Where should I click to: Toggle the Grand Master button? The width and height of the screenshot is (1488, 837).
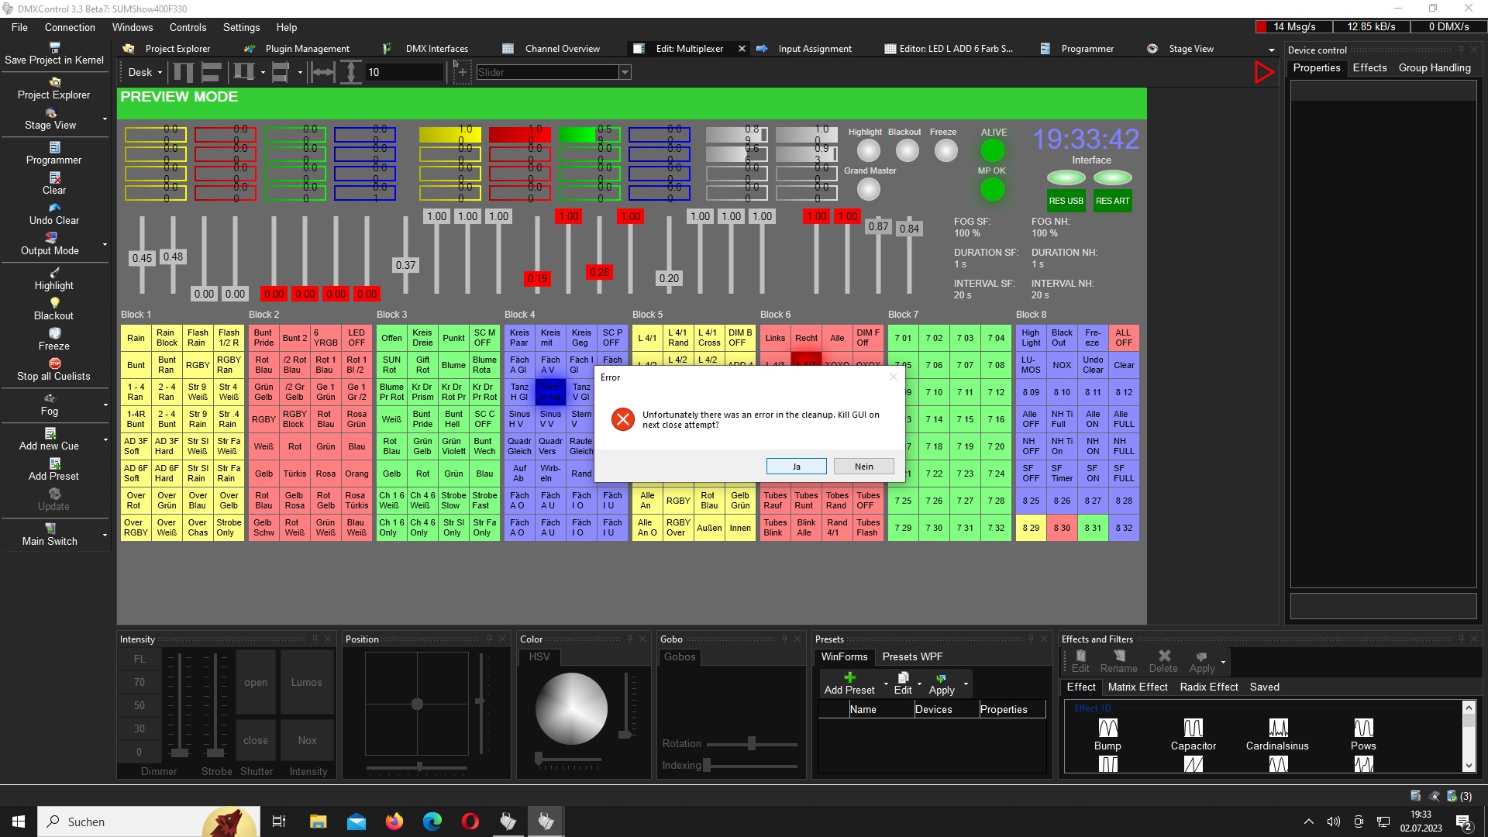tap(868, 189)
